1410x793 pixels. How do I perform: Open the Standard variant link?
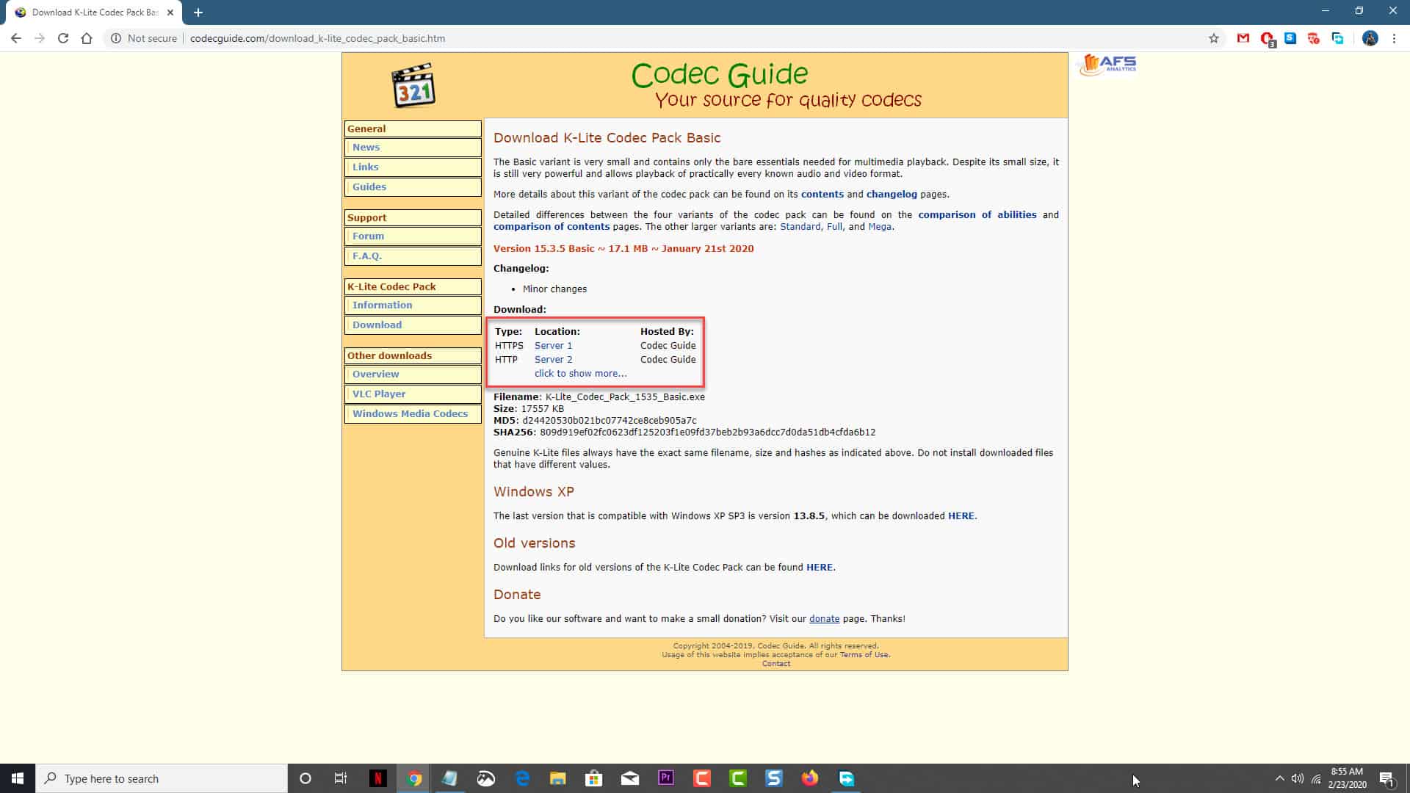coord(800,226)
